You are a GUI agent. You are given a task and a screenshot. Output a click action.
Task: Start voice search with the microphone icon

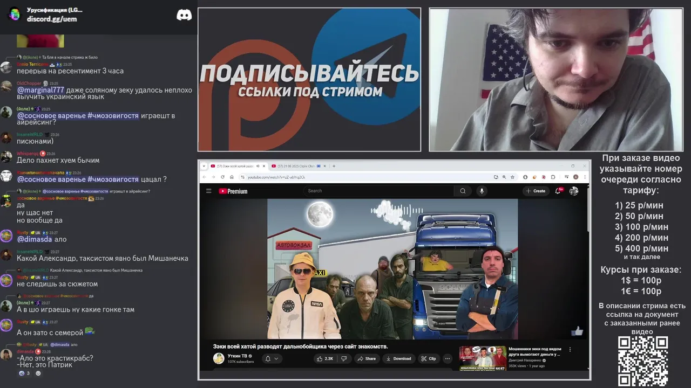[x=482, y=191]
